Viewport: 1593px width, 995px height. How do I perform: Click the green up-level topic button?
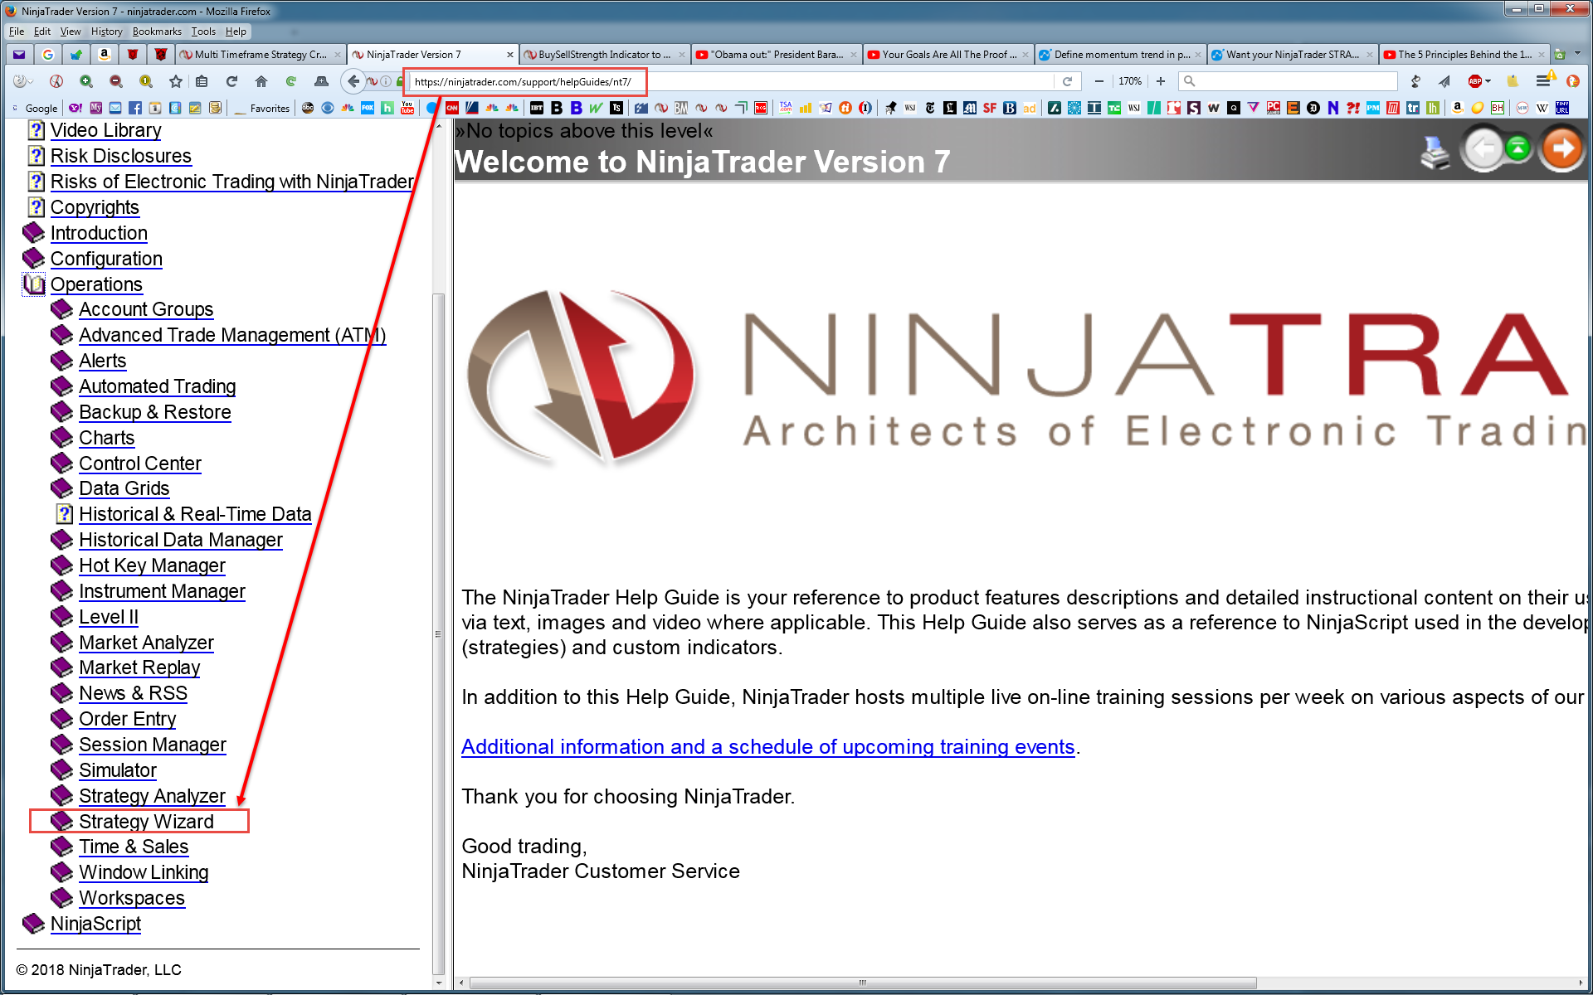[x=1517, y=148]
